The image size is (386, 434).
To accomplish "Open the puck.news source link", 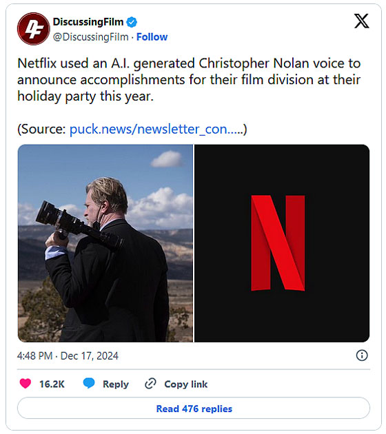I will [x=156, y=130].
